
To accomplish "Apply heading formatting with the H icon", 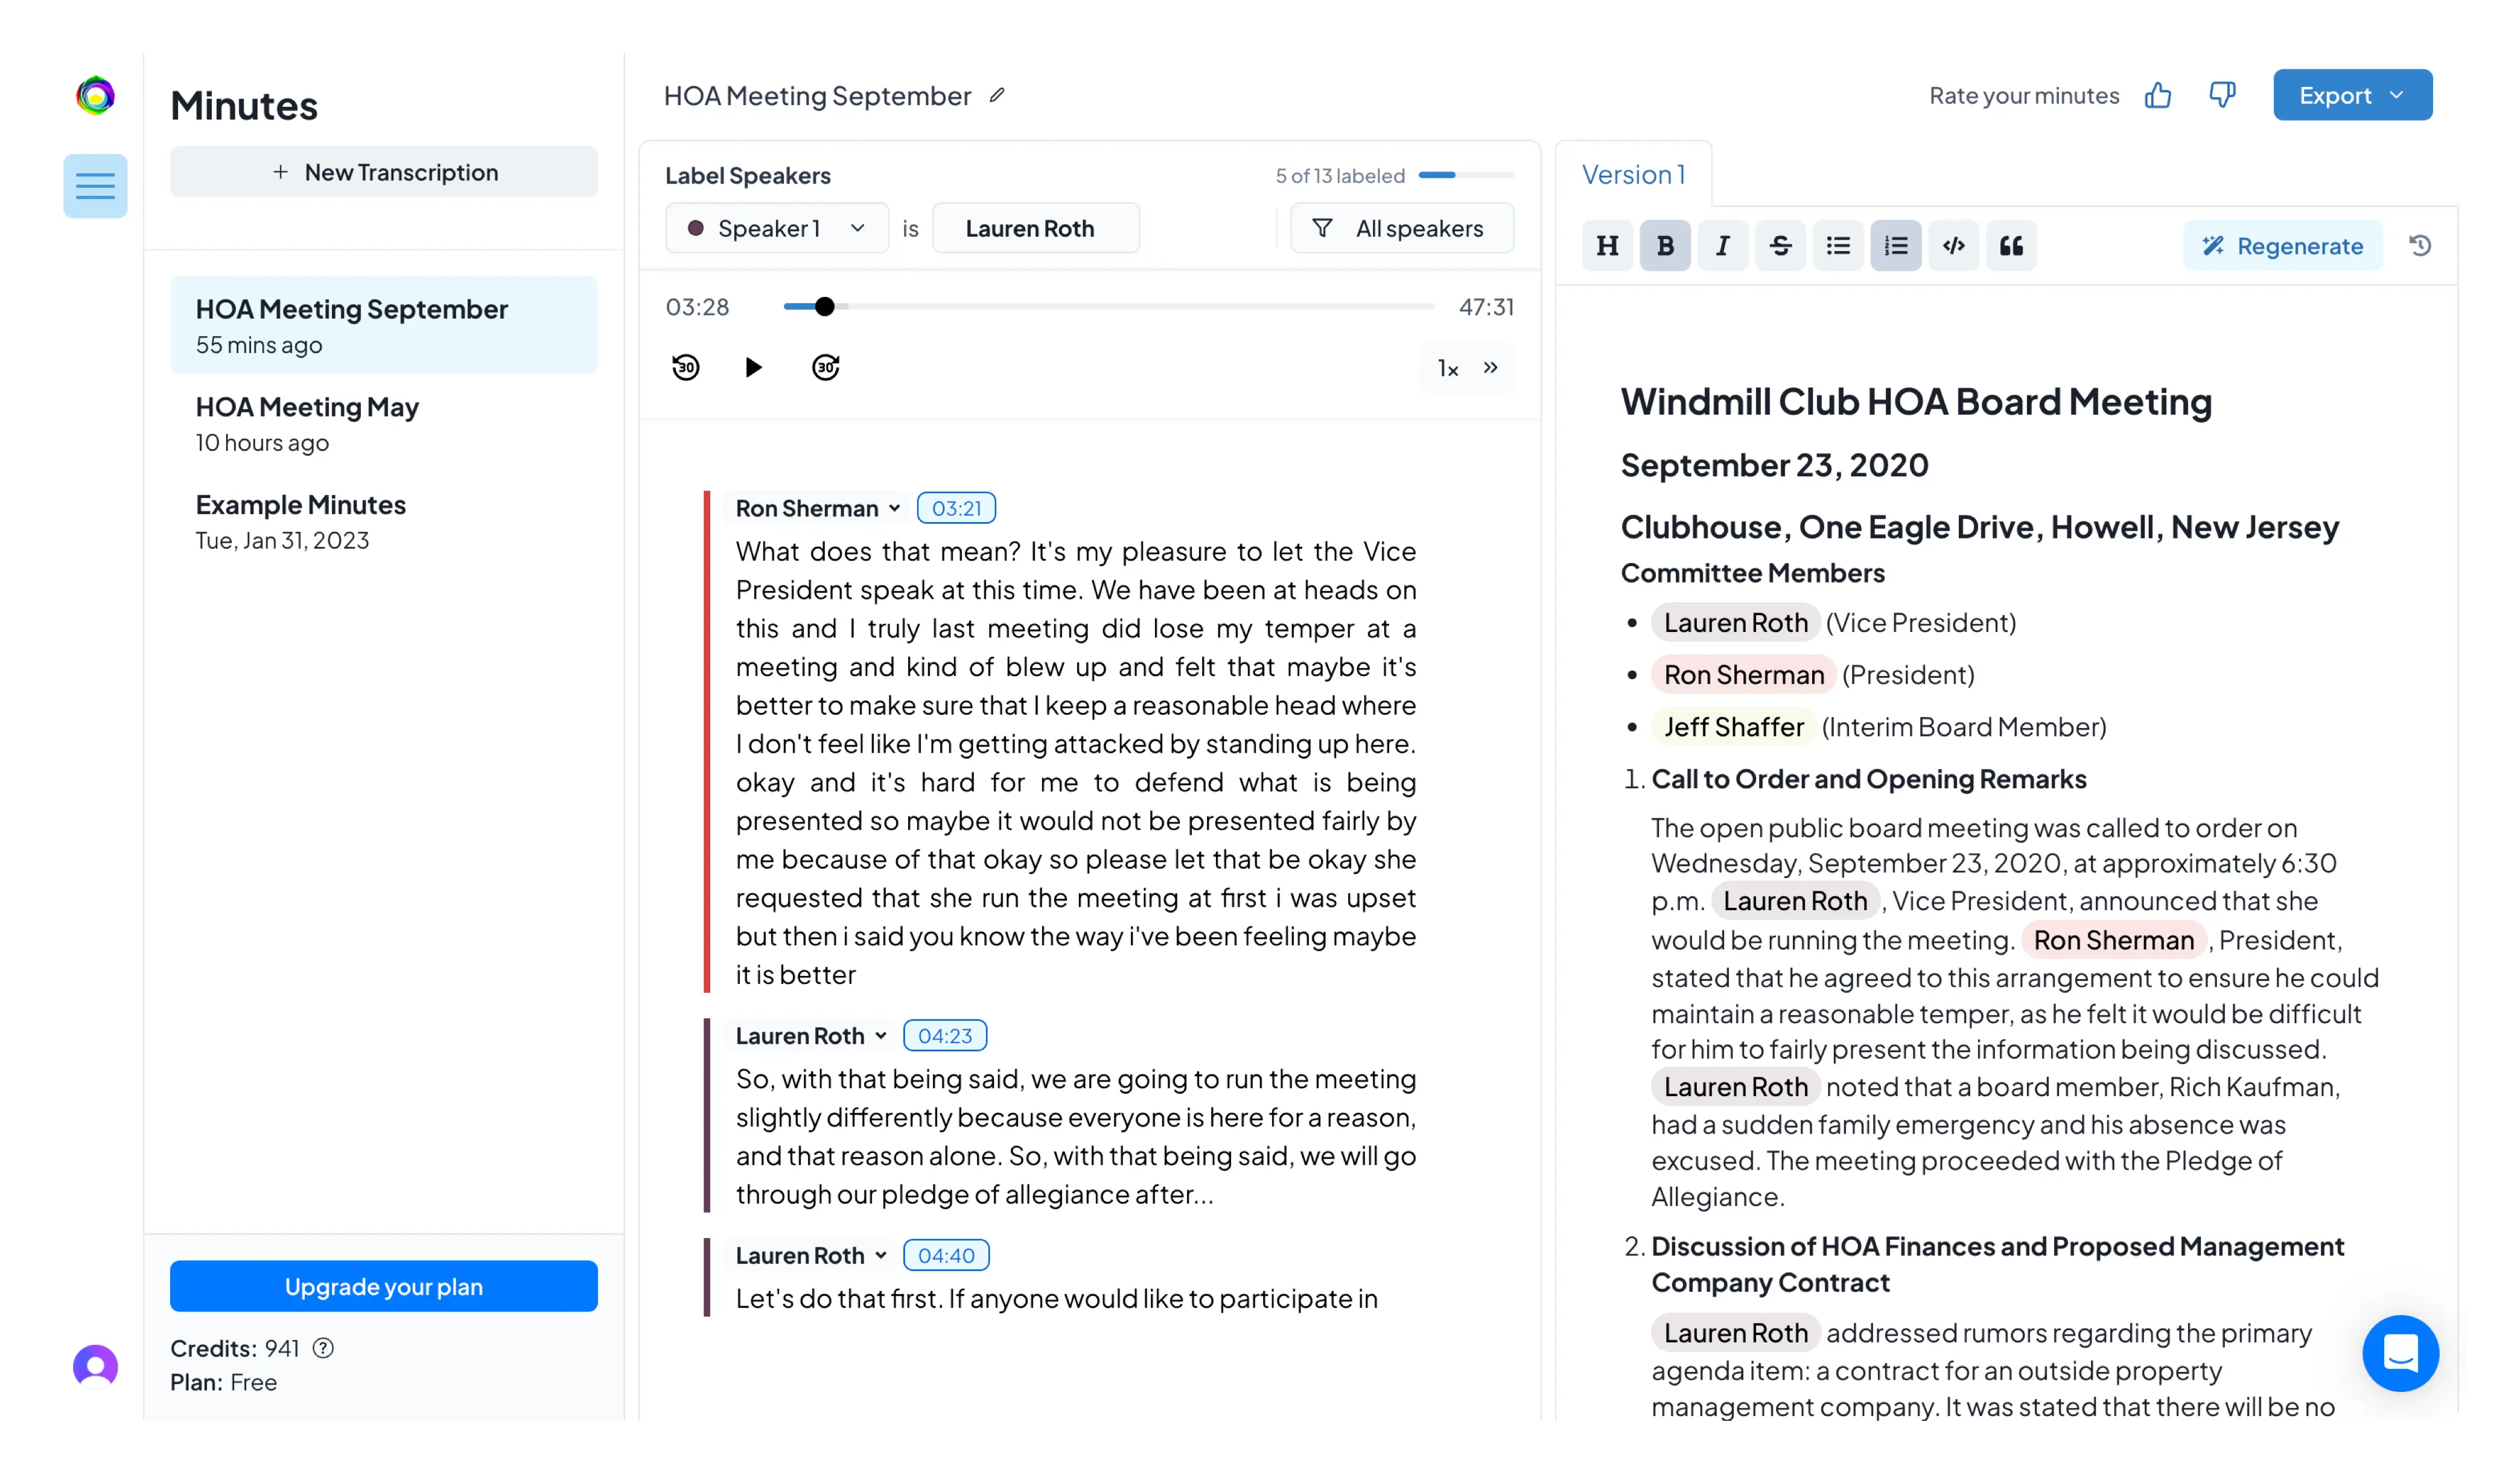I will click(1607, 245).
